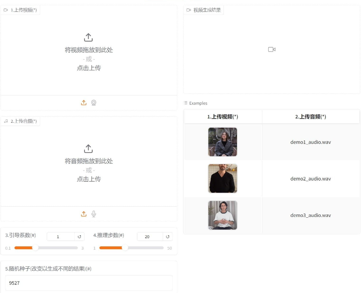The height and width of the screenshot is (293, 362).
Task: Click the 引导系数 slider handle
Action: (x=35, y=248)
